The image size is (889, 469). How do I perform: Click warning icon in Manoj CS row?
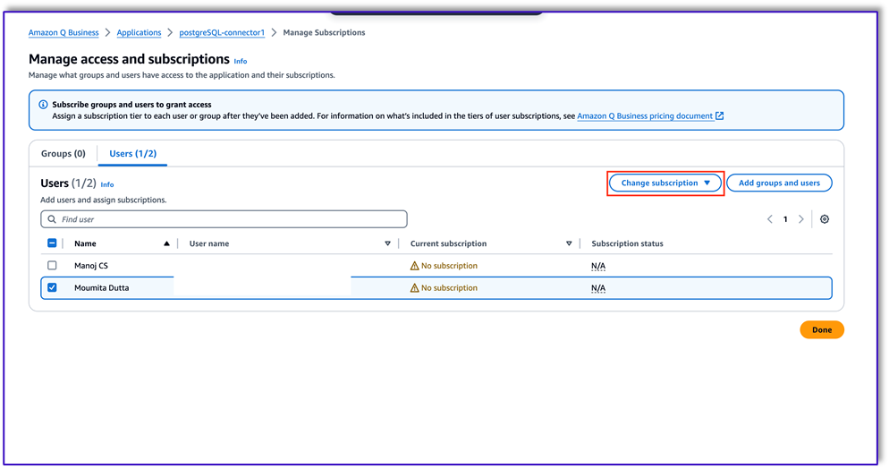click(414, 266)
